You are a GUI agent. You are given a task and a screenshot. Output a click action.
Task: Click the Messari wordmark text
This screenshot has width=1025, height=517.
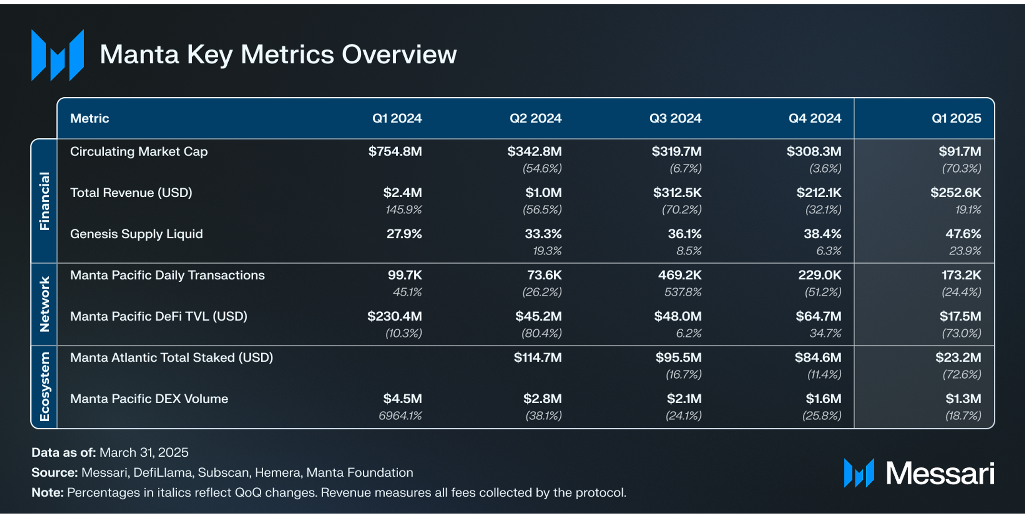coord(940,473)
